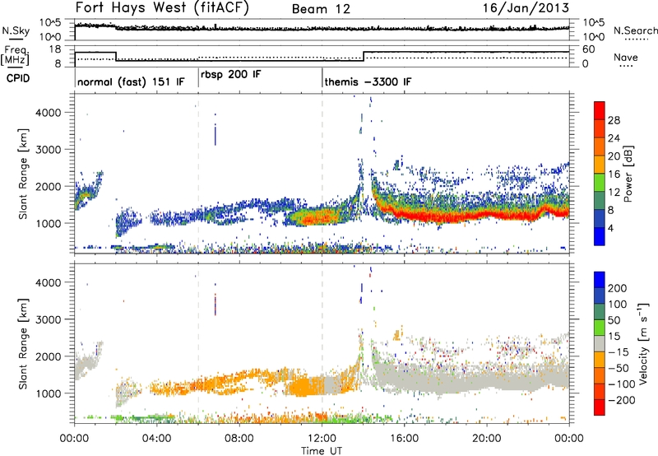This screenshot has width=658, height=456.
Task: Click the '200' tick on Velocity colorbar
Action: [618, 288]
